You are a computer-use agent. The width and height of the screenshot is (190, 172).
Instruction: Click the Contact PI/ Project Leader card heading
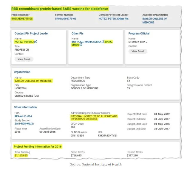coord(32,34)
